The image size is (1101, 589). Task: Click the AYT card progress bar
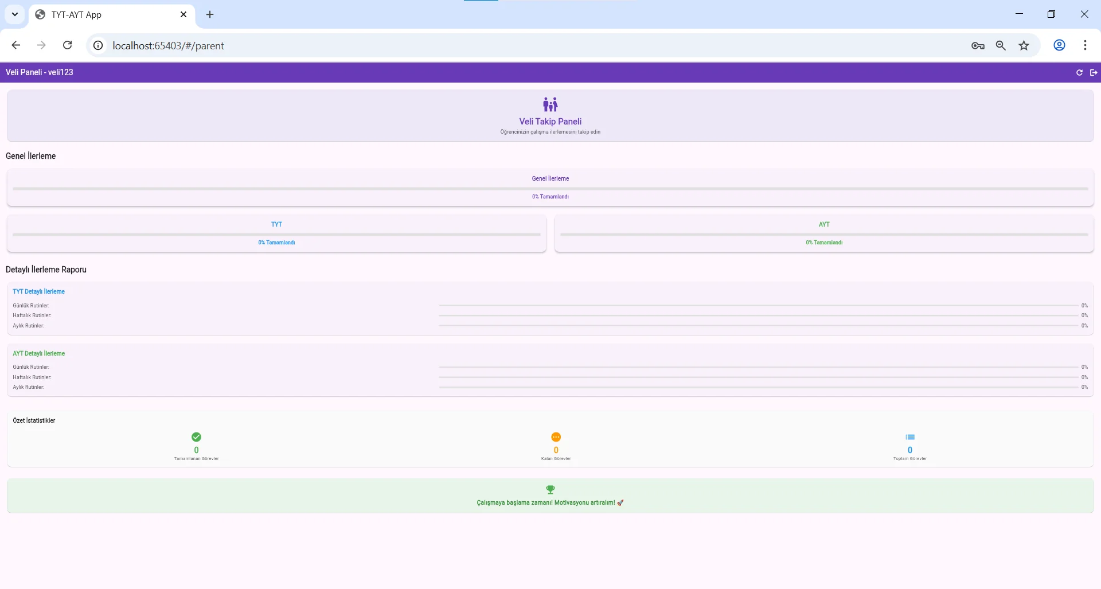coord(824,234)
